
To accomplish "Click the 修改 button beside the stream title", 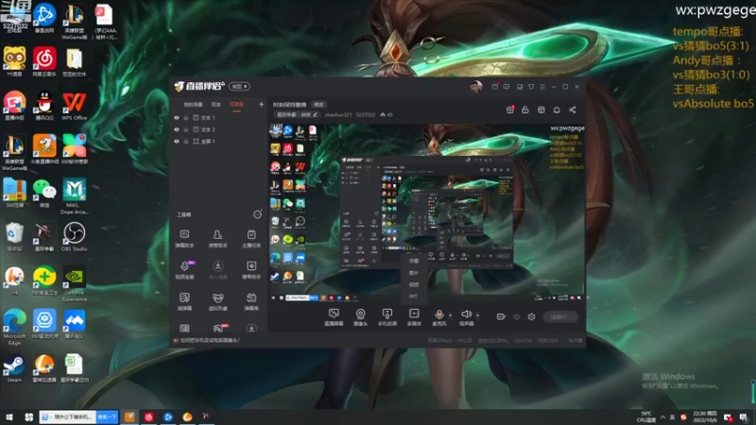I will (318, 104).
